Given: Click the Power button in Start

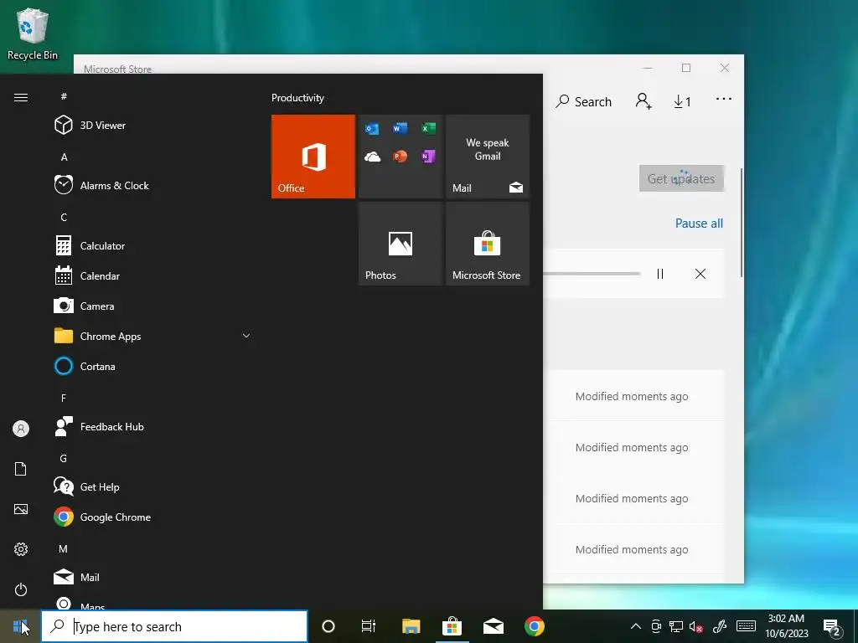Looking at the screenshot, I should pos(21,590).
